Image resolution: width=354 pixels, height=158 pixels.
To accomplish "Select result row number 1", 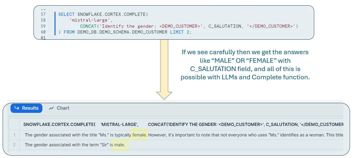I will tap(14, 135).
